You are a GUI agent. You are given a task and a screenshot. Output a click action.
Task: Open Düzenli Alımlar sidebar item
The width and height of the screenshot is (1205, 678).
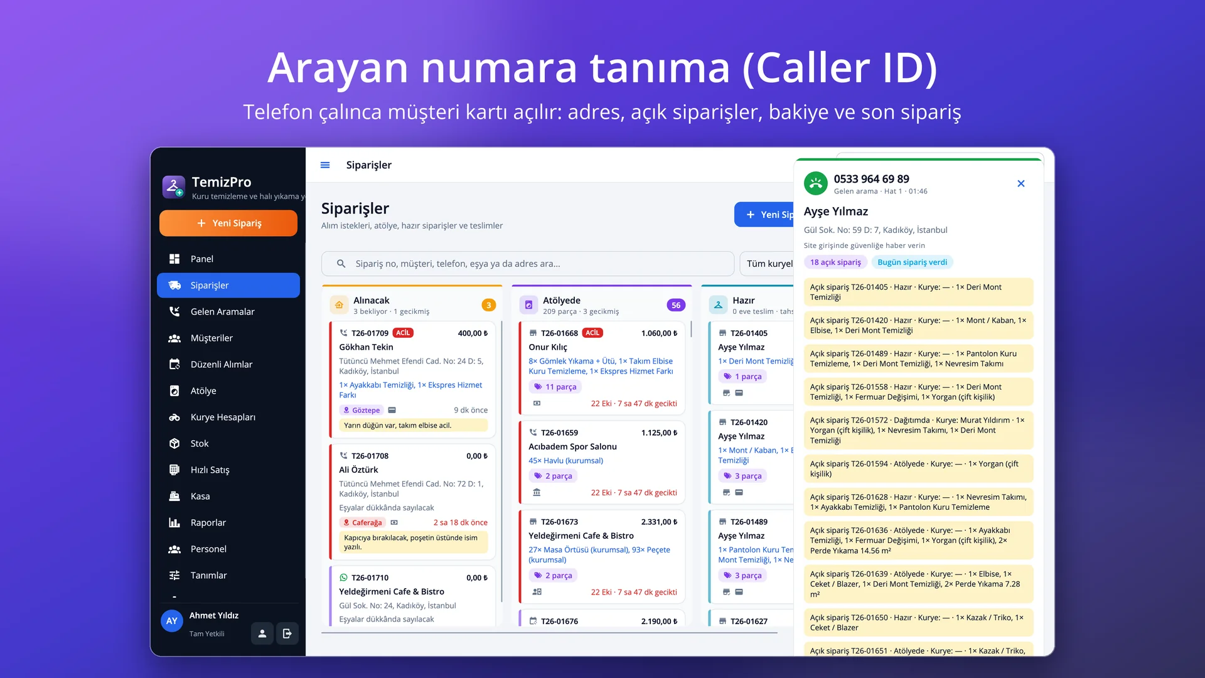(228, 364)
